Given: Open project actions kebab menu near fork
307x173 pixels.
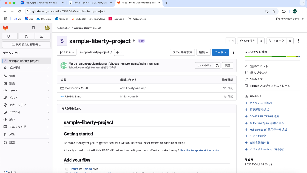Looking at the screenshot, I should (x=298, y=41).
